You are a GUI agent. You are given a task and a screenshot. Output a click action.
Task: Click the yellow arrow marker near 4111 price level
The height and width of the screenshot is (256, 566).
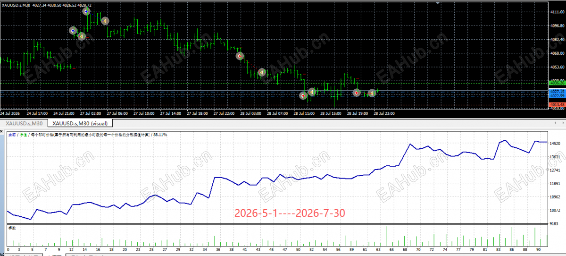105,21
